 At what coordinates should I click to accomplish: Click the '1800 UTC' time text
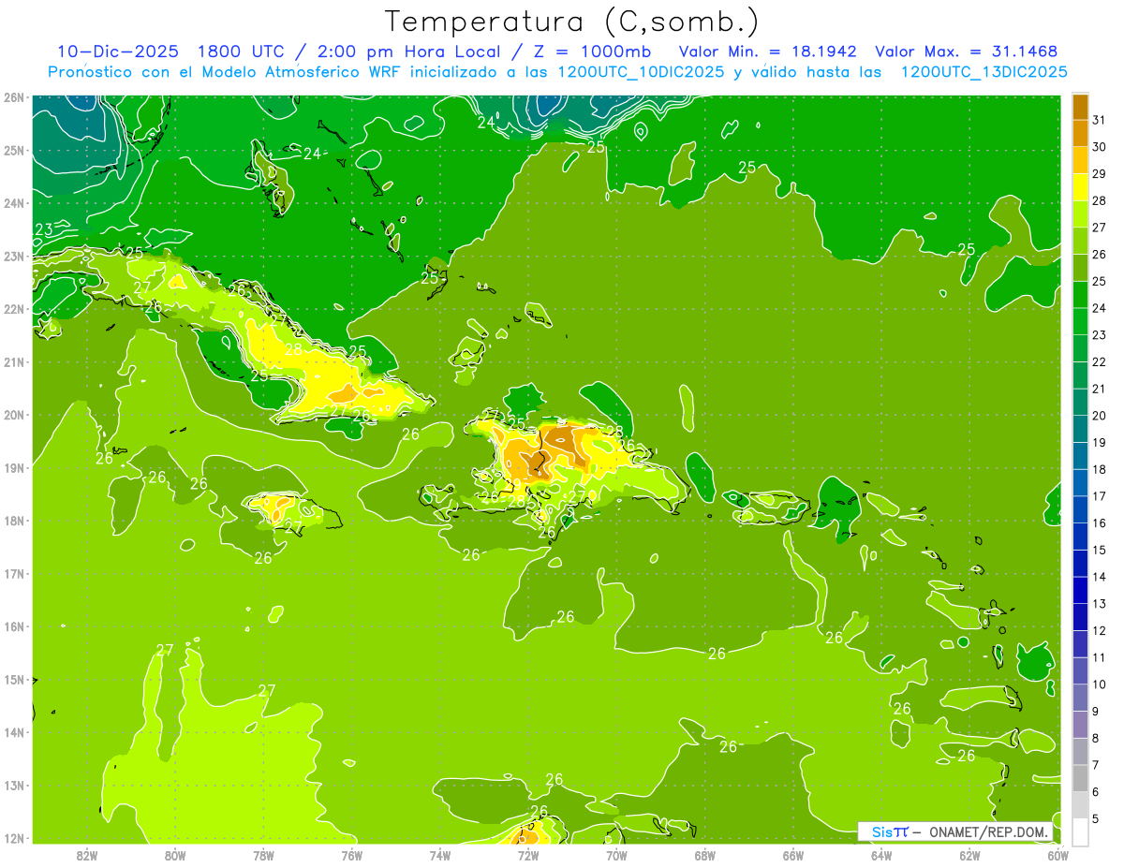pos(240,51)
